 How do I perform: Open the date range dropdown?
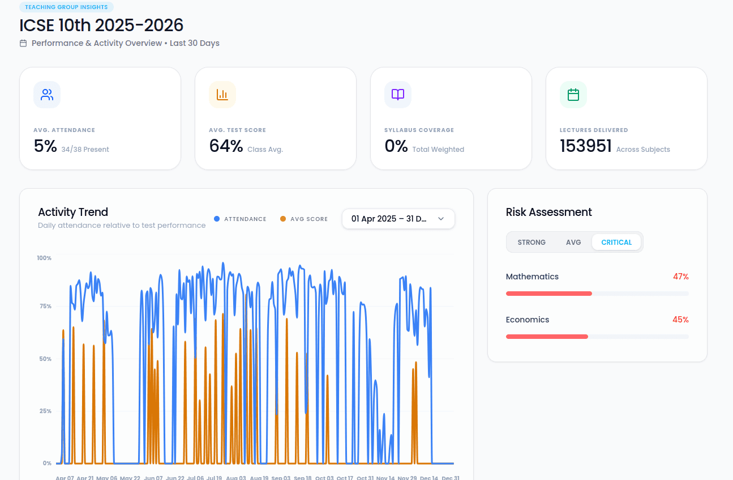click(x=389, y=219)
